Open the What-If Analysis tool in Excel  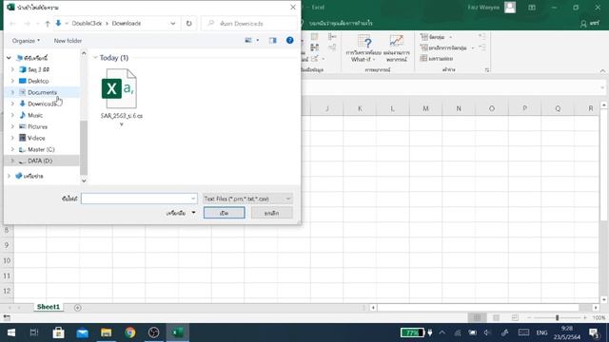(x=363, y=48)
